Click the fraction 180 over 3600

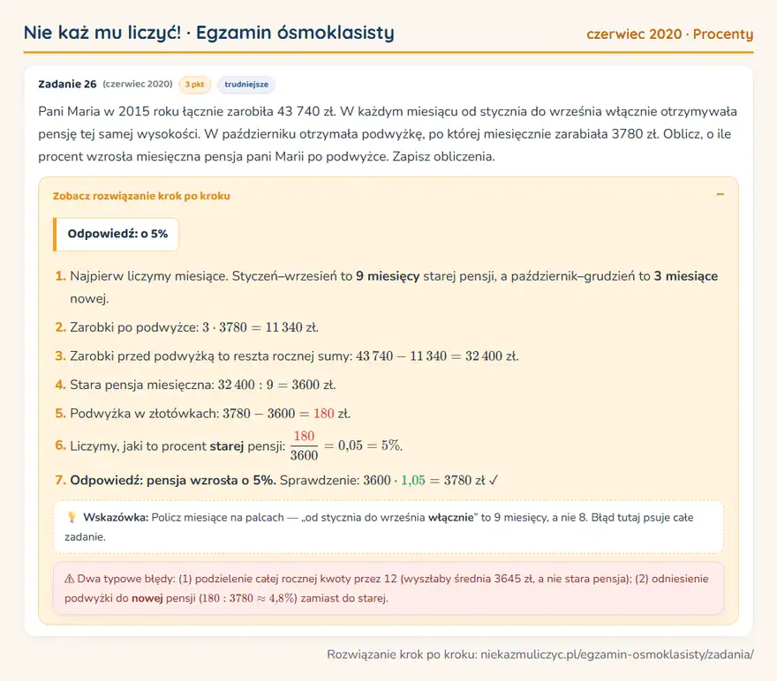[x=304, y=445]
